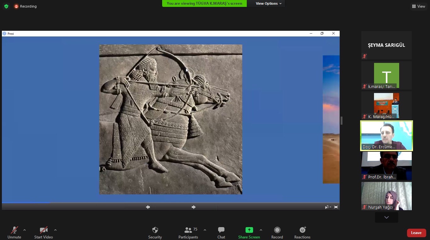Expand share screen options arrow
The height and width of the screenshot is (240, 430).
pyautogui.click(x=261, y=230)
